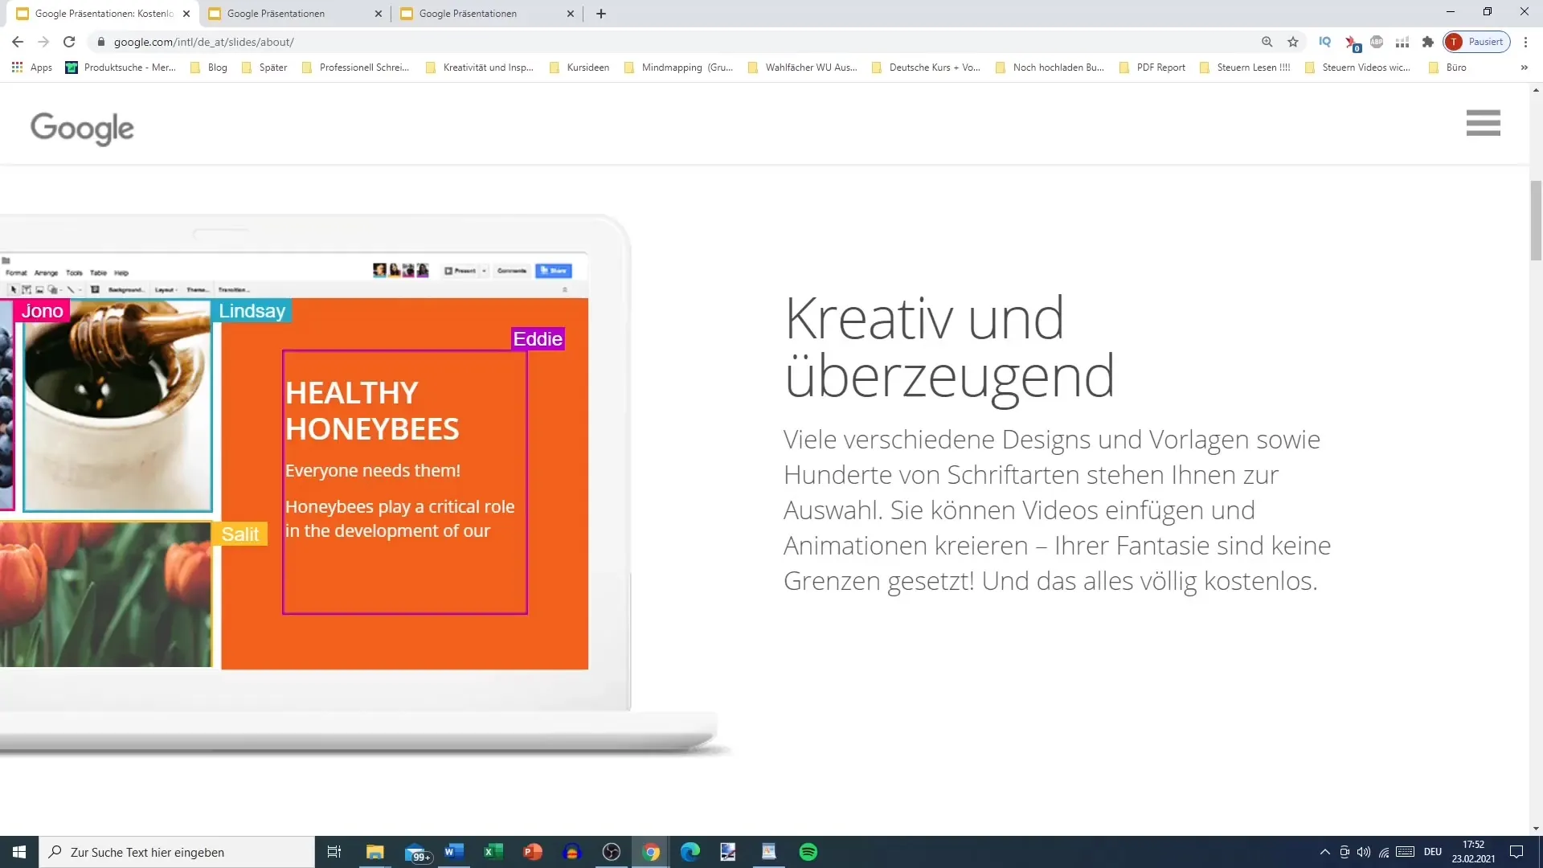Open the Deutsche Kurs + Vo... folder

[927, 68]
